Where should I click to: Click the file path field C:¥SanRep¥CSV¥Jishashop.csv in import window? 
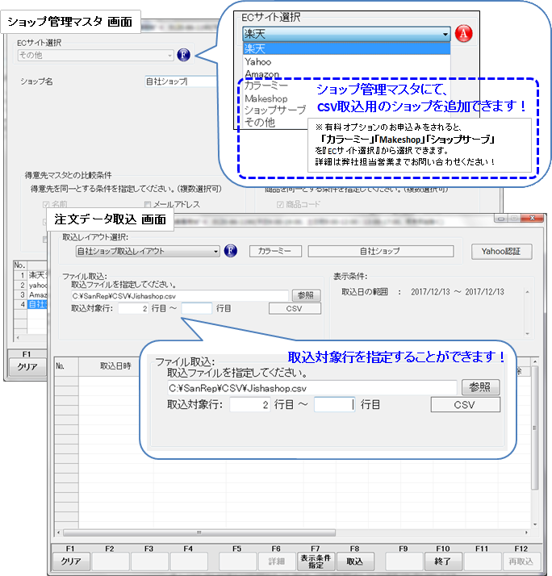[180, 296]
